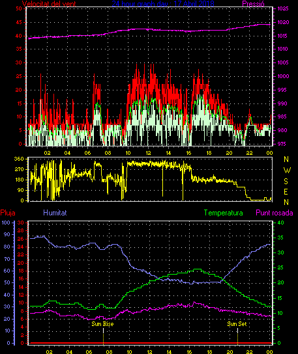Click the 990 pressure axis value
Screen dimensions: 298x354
click(282, 103)
